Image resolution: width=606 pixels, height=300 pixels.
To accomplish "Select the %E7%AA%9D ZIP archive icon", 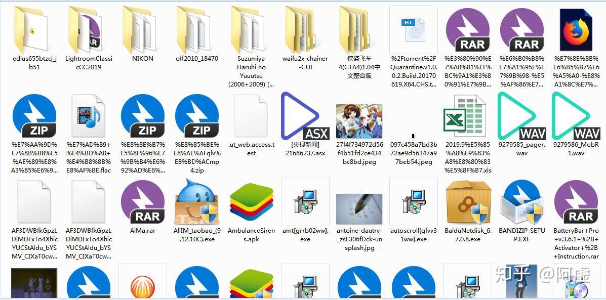I will [34, 116].
